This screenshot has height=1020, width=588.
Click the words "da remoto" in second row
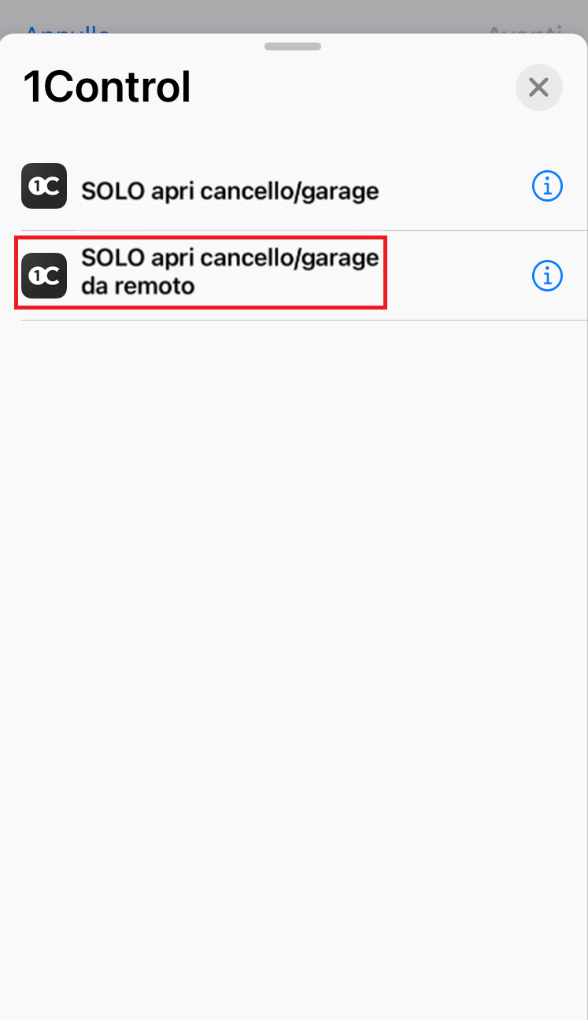point(137,286)
